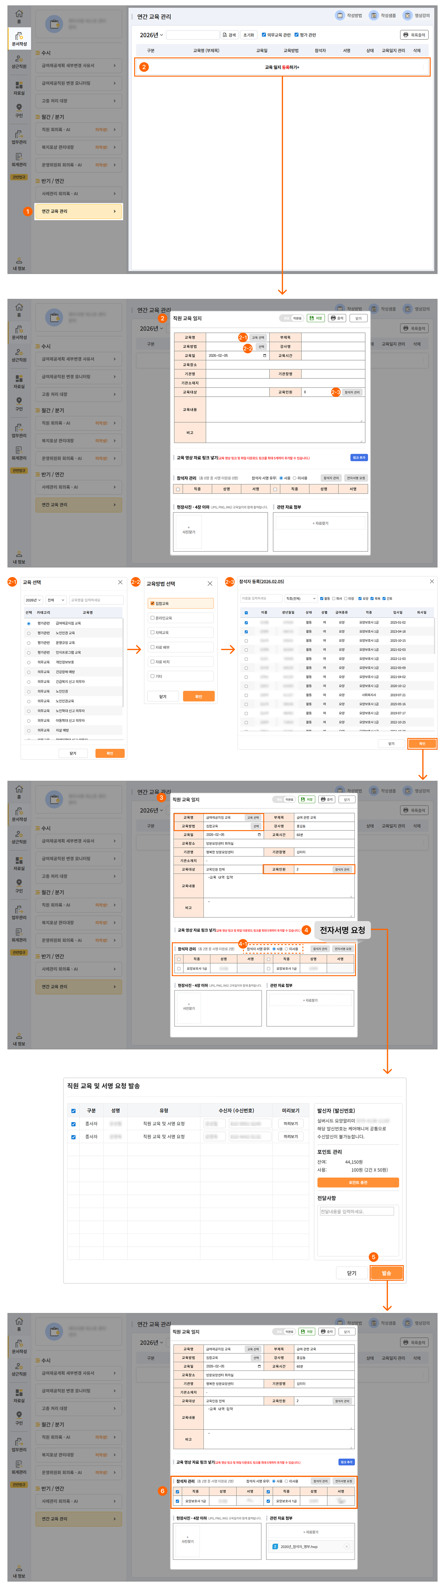Click the orange 발송 send button

click(x=386, y=1273)
